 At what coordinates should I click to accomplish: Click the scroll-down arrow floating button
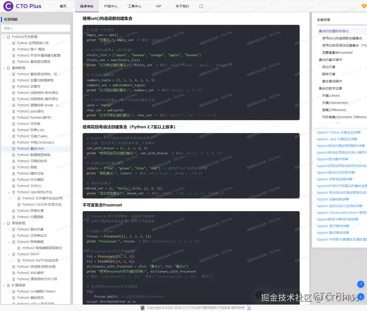pos(361,296)
